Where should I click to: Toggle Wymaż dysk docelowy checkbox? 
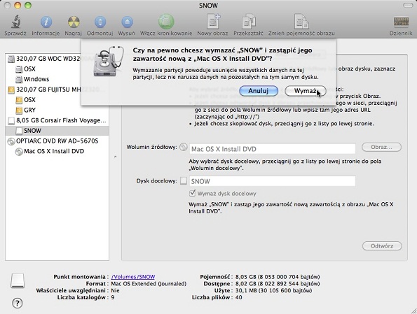click(x=193, y=193)
